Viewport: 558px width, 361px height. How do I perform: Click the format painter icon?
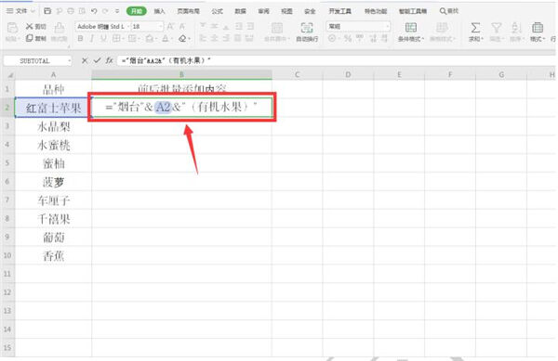click(60, 29)
